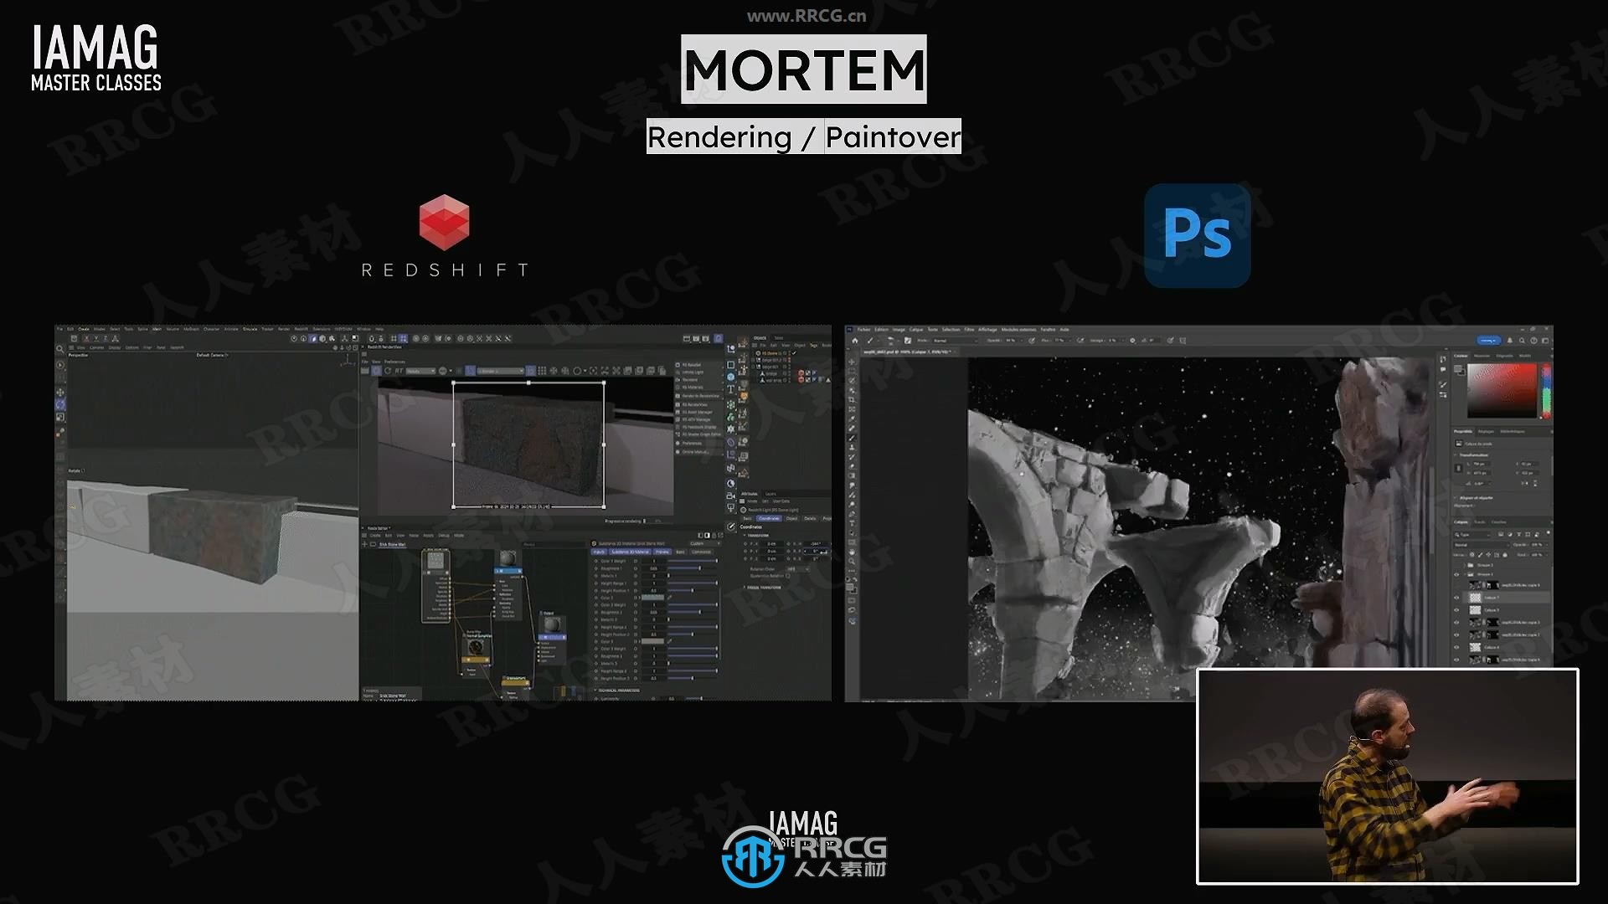Open the Redshift menu in Cinema 4D's menu bar
The image size is (1608, 904).
301,329
